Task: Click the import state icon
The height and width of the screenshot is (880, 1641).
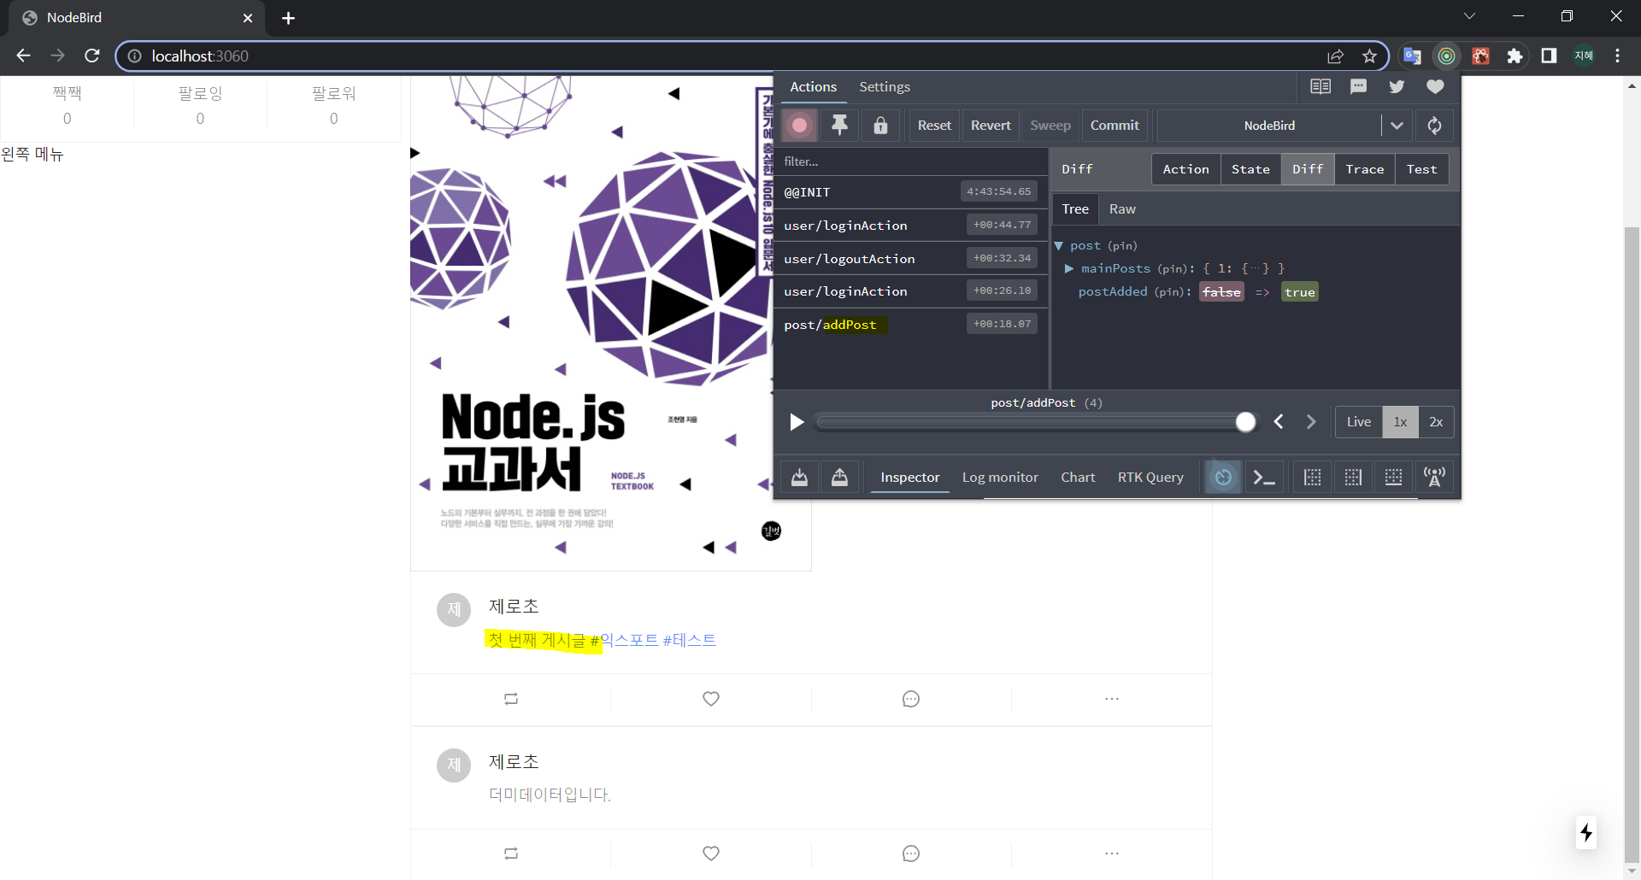Action: coord(799,478)
